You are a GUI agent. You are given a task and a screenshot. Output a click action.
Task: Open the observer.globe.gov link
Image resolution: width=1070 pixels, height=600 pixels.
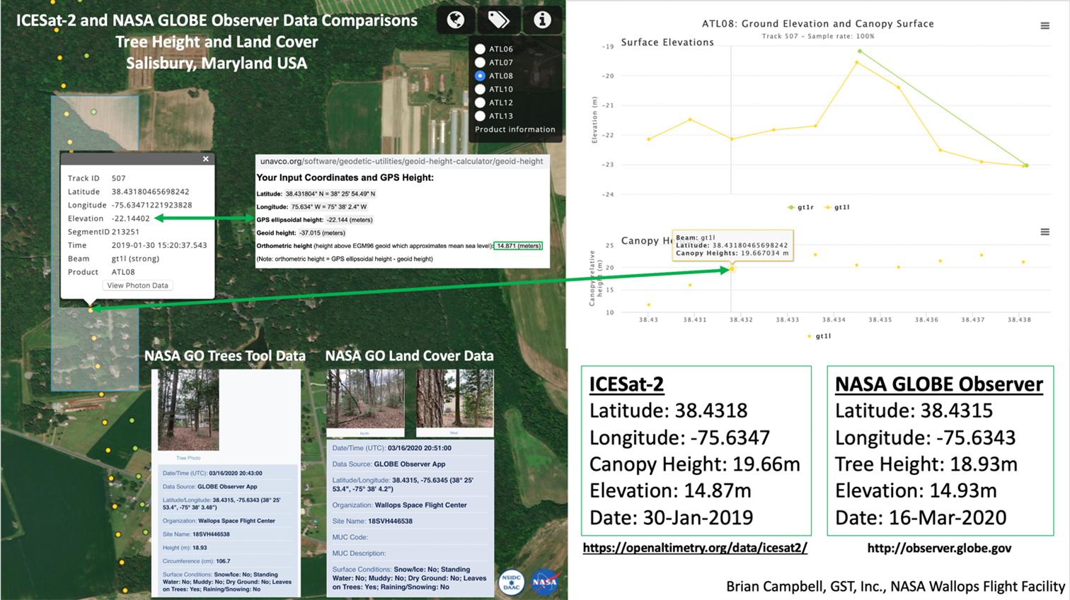pos(939,548)
